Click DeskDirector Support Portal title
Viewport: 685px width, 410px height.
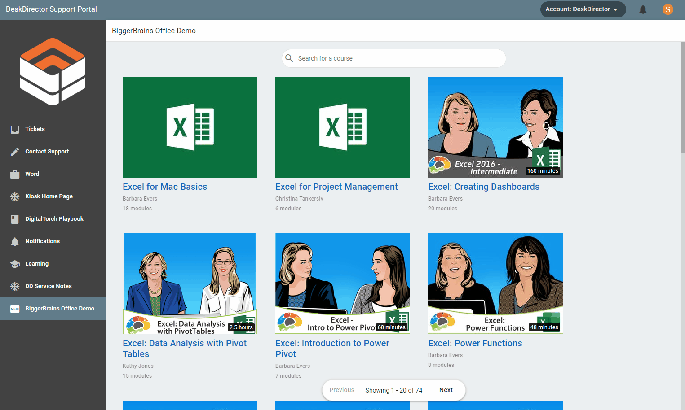[x=51, y=9]
